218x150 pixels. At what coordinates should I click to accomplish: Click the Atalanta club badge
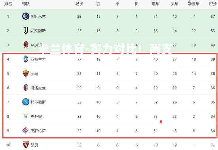pos(26,59)
